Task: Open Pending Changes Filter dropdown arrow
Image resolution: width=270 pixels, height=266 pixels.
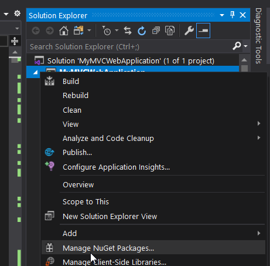Action: (117, 31)
